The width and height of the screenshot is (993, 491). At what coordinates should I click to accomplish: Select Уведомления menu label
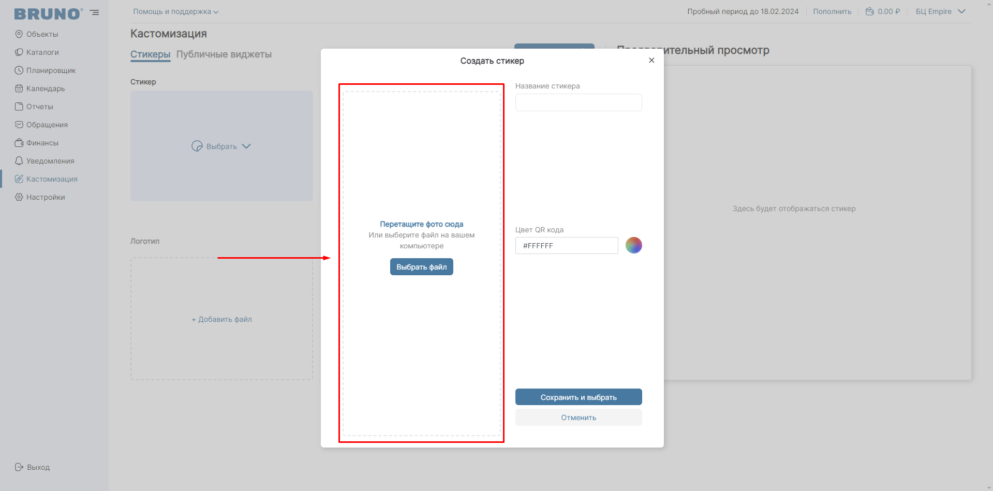click(50, 161)
